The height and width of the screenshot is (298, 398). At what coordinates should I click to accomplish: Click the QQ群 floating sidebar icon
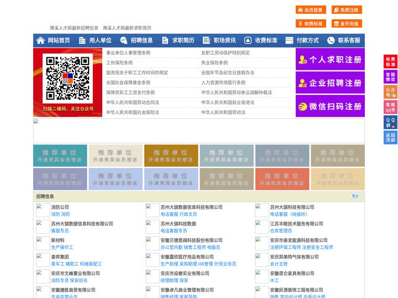click(390, 123)
